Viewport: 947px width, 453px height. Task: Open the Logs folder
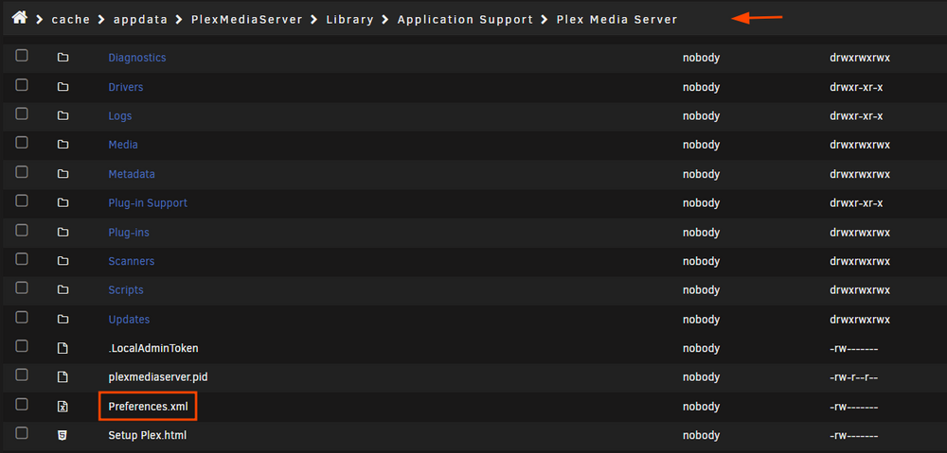119,115
